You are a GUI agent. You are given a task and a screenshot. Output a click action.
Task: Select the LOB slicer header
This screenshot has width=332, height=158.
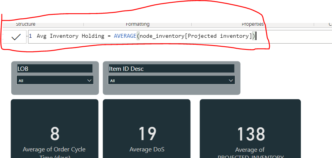tap(55, 68)
